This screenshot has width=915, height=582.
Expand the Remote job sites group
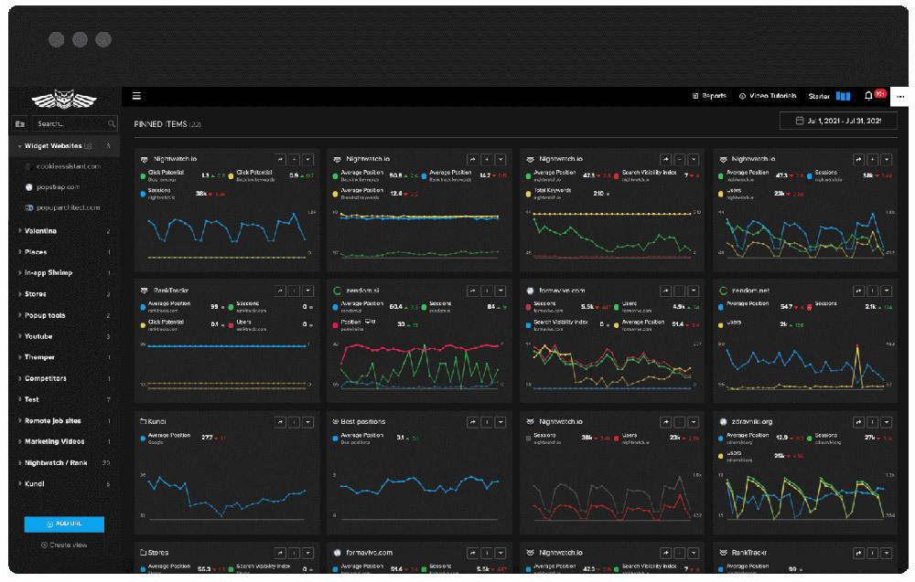click(20, 420)
